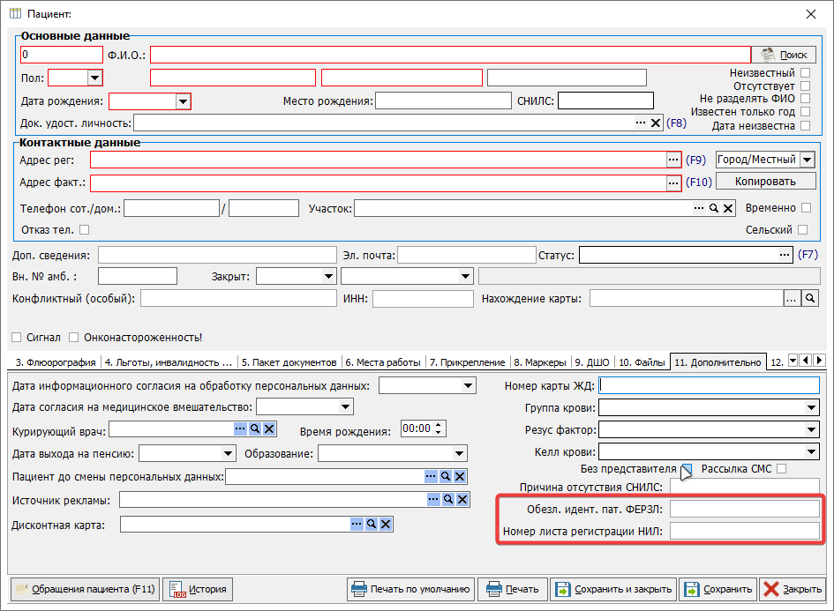Toggle the Онконастороженность checkbox

coord(74,337)
